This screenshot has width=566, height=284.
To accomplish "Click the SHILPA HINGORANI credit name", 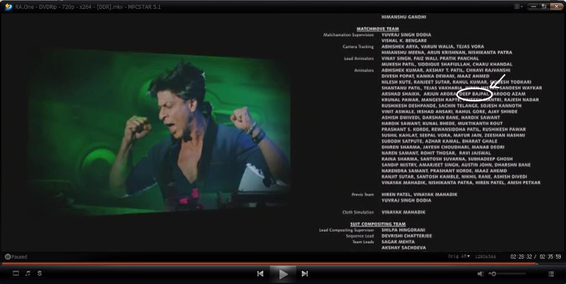I will coord(403,230).
